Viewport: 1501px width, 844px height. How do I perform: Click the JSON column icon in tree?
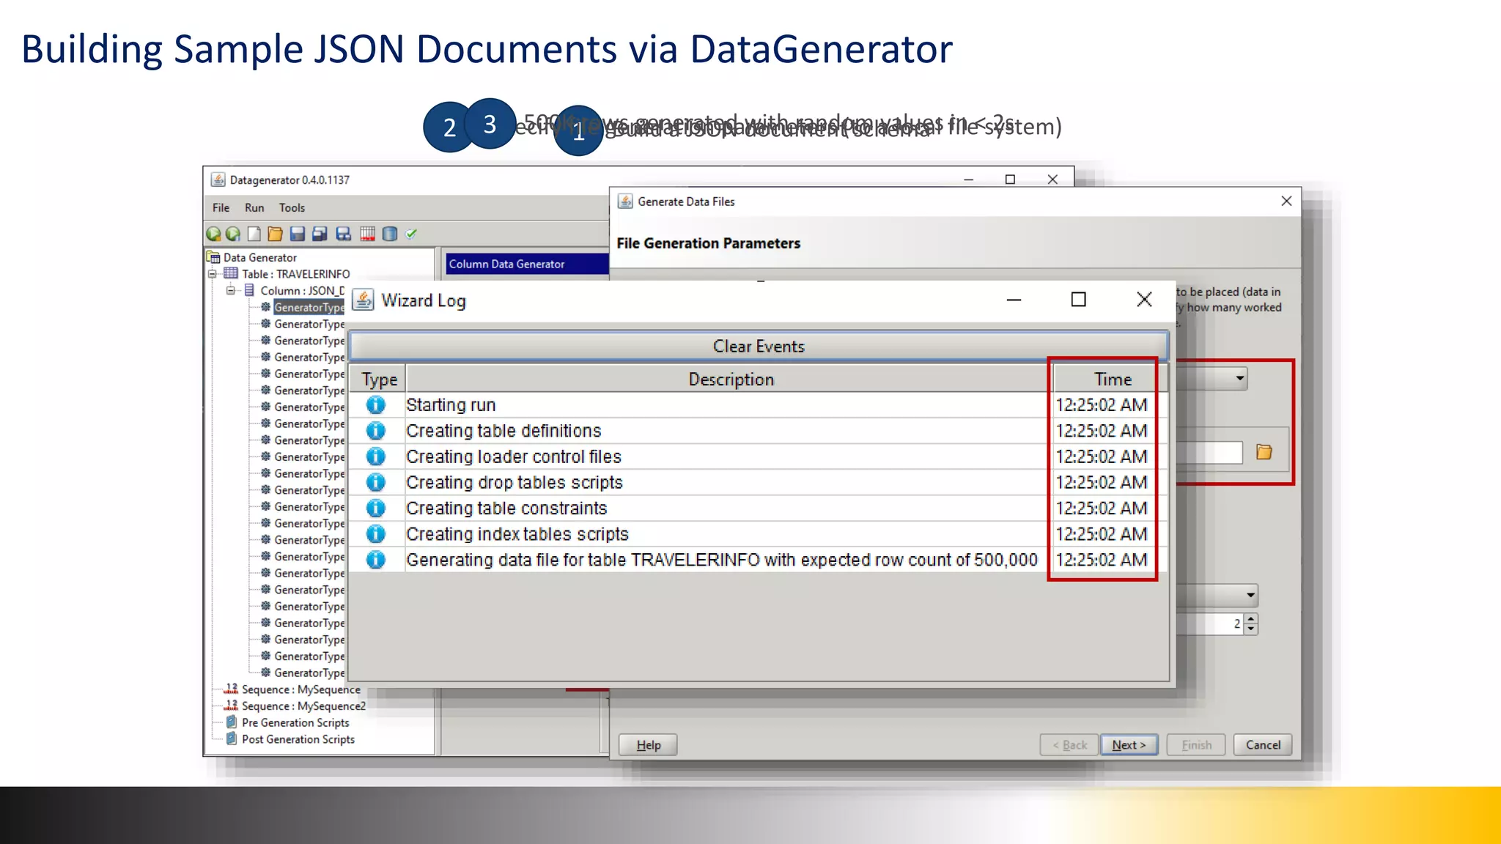coord(249,290)
